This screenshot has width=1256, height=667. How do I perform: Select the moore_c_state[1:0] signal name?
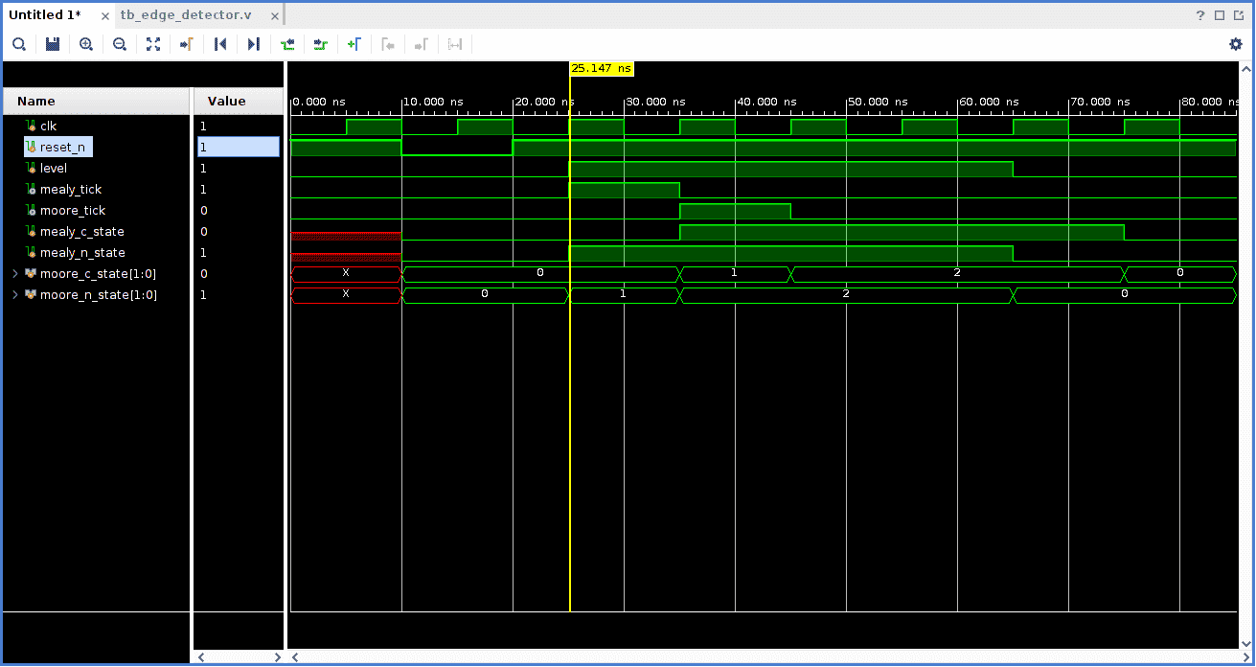click(98, 274)
